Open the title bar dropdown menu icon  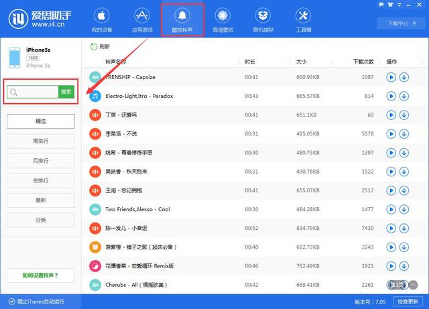[400, 5]
